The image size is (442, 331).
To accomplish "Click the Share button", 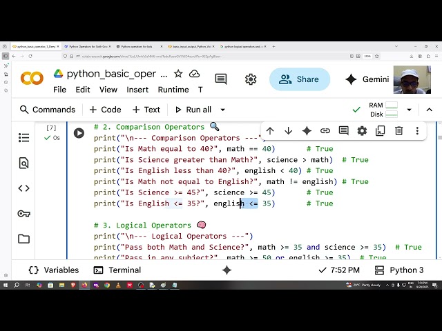I will pyautogui.click(x=300, y=79).
